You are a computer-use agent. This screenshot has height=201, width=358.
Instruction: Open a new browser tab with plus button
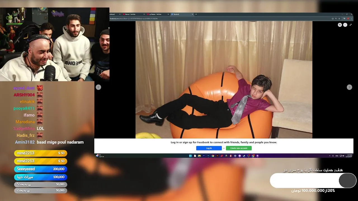click(196, 14)
